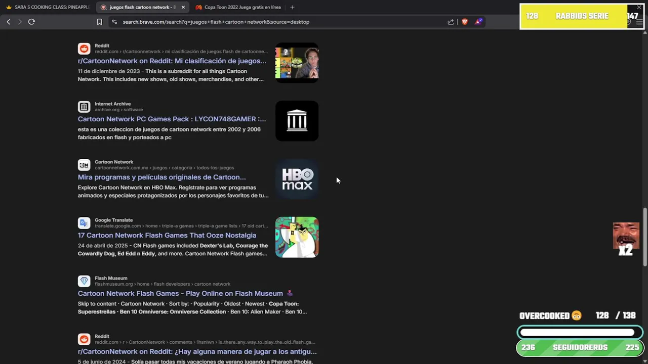Click the '11 de diciembre de 2023' snippet text
The image size is (648, 364).
coord(109,71)
